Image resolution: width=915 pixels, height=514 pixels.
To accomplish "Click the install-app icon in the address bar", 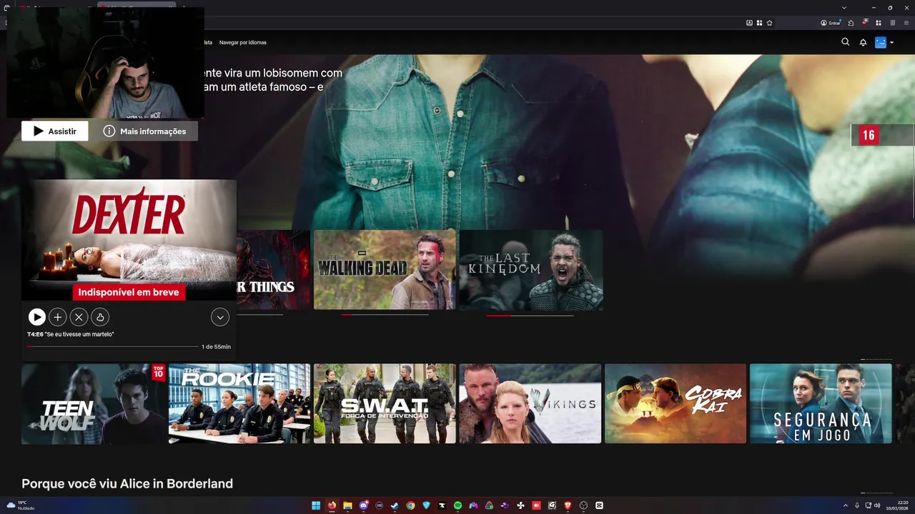I will click(749, 23).
